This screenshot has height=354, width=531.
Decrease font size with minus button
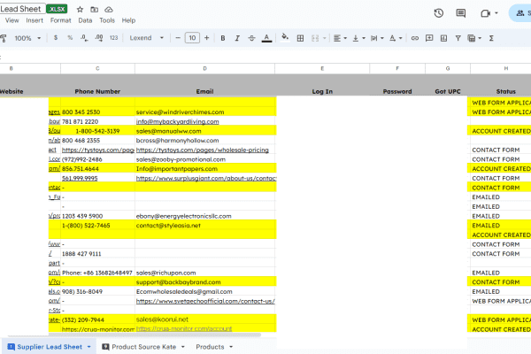tap(178, 38)
